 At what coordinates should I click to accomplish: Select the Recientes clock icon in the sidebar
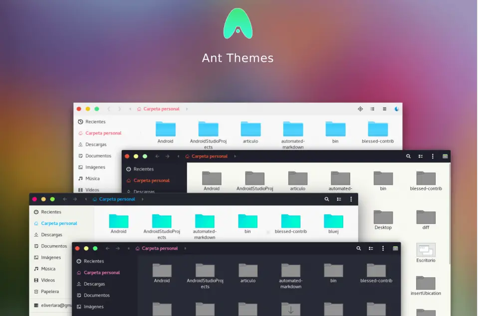[80, 121]
